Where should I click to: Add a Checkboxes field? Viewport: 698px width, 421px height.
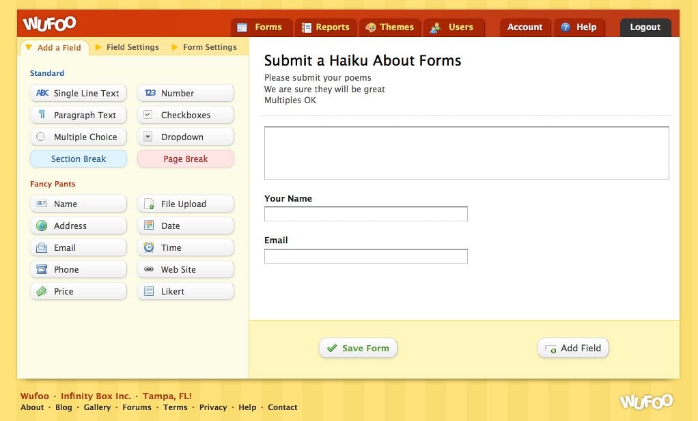click(186, 116)
